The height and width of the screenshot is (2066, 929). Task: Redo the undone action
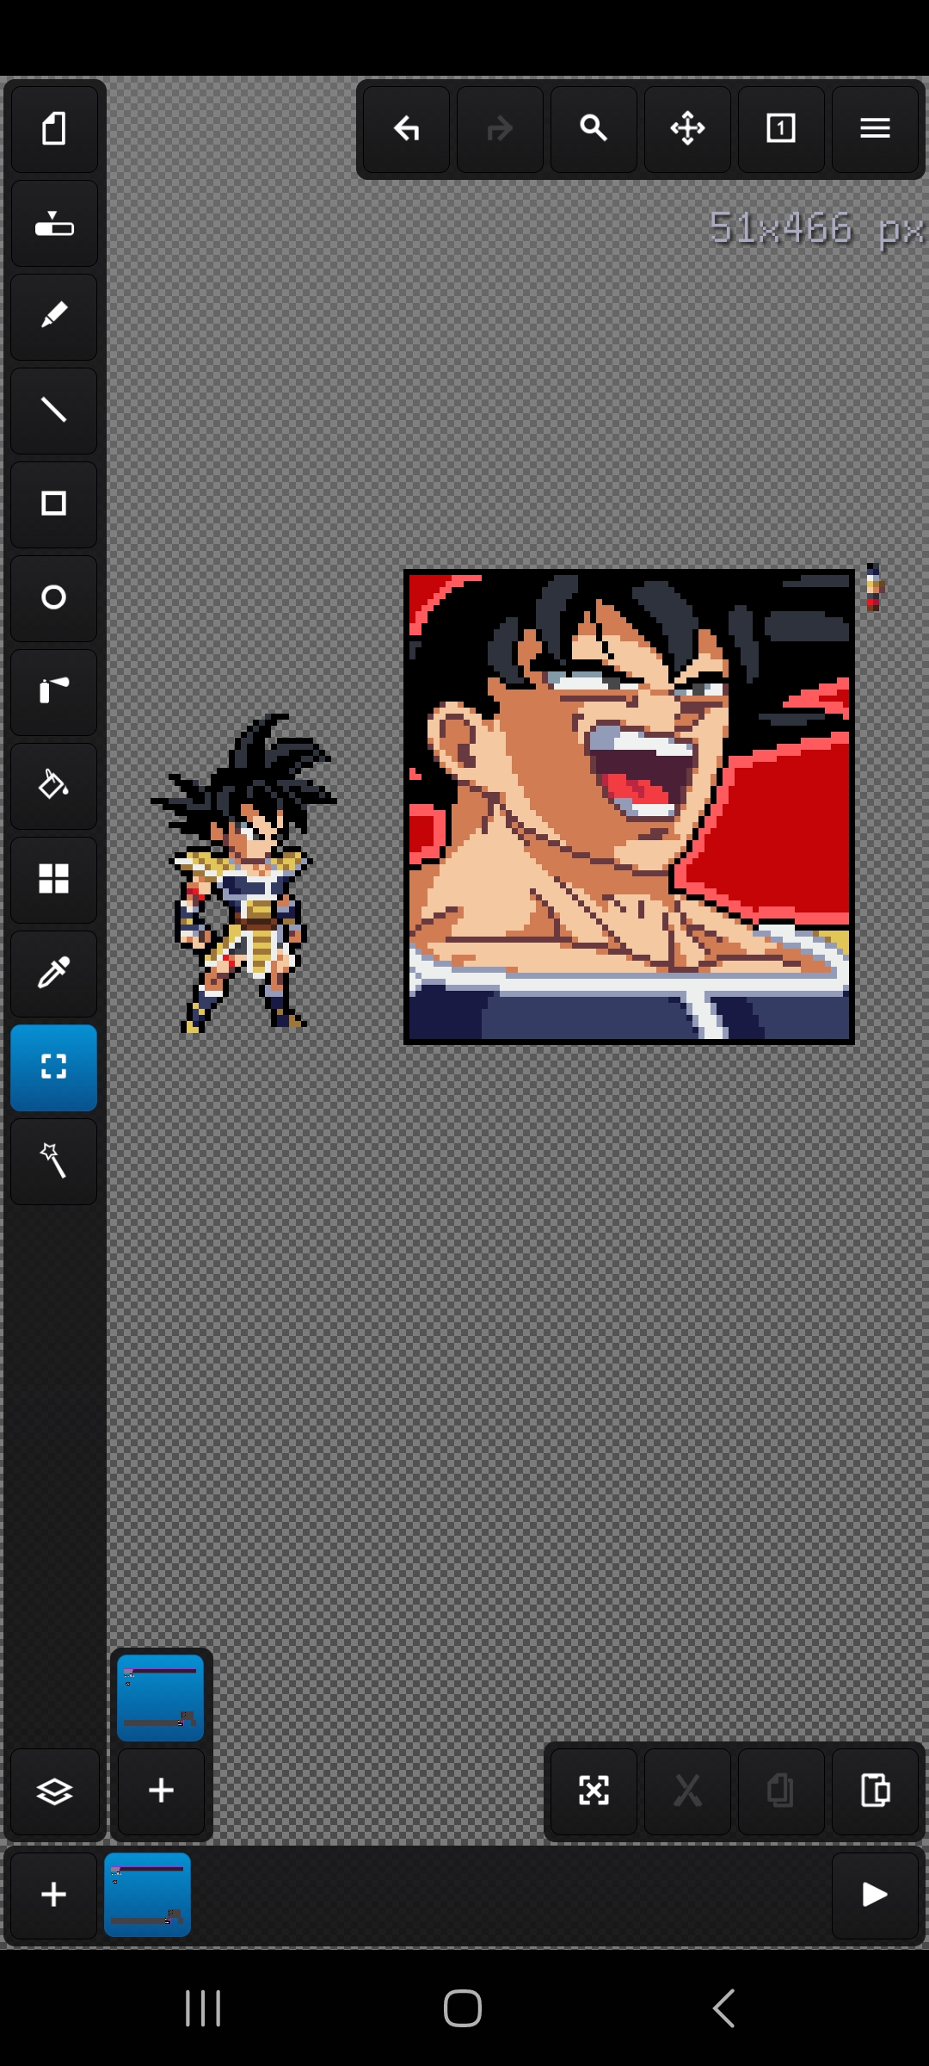point(500,129)
